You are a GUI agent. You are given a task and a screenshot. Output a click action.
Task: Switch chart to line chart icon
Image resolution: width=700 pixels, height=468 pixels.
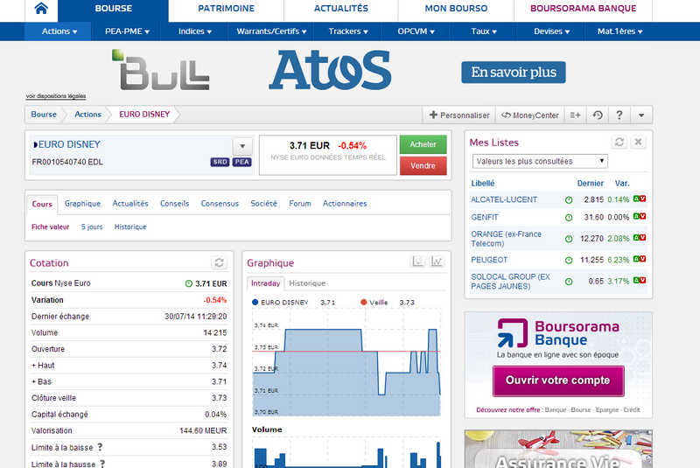coord(437,262)
